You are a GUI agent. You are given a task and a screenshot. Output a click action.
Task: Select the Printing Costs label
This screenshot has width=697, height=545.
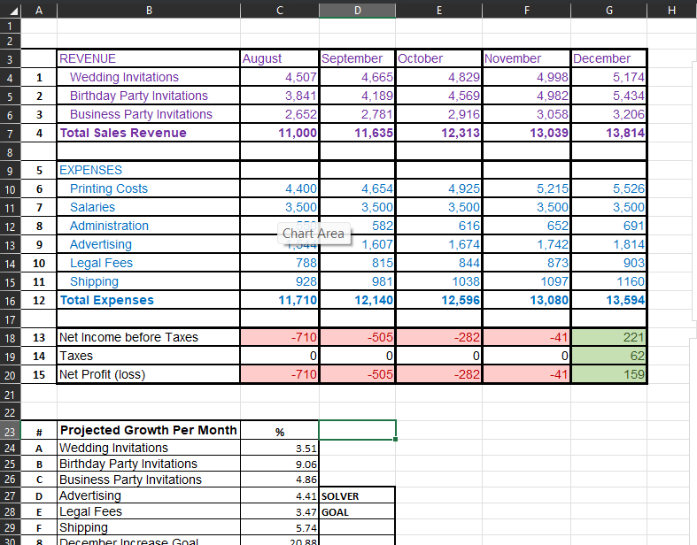pyautogui.click(x=149, y=188)
